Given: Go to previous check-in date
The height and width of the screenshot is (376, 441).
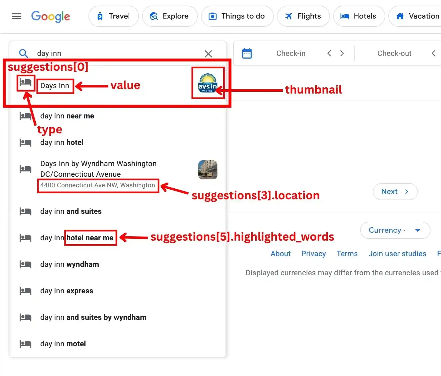Looking at the screenshot, I should click(x=329, y=53).
